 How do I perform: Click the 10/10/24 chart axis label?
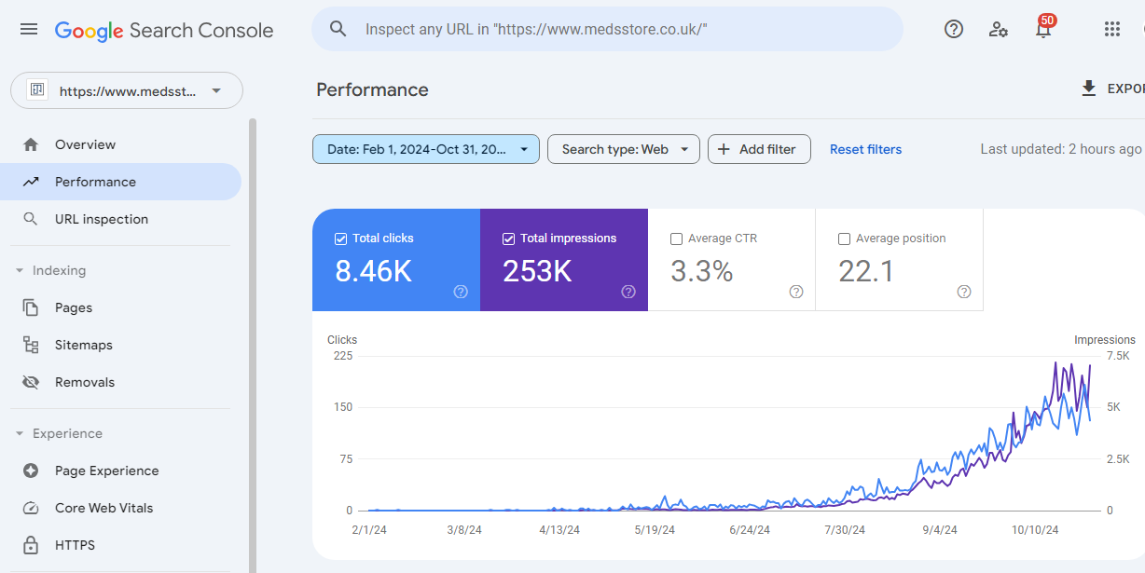click(x=1035, y=530)
